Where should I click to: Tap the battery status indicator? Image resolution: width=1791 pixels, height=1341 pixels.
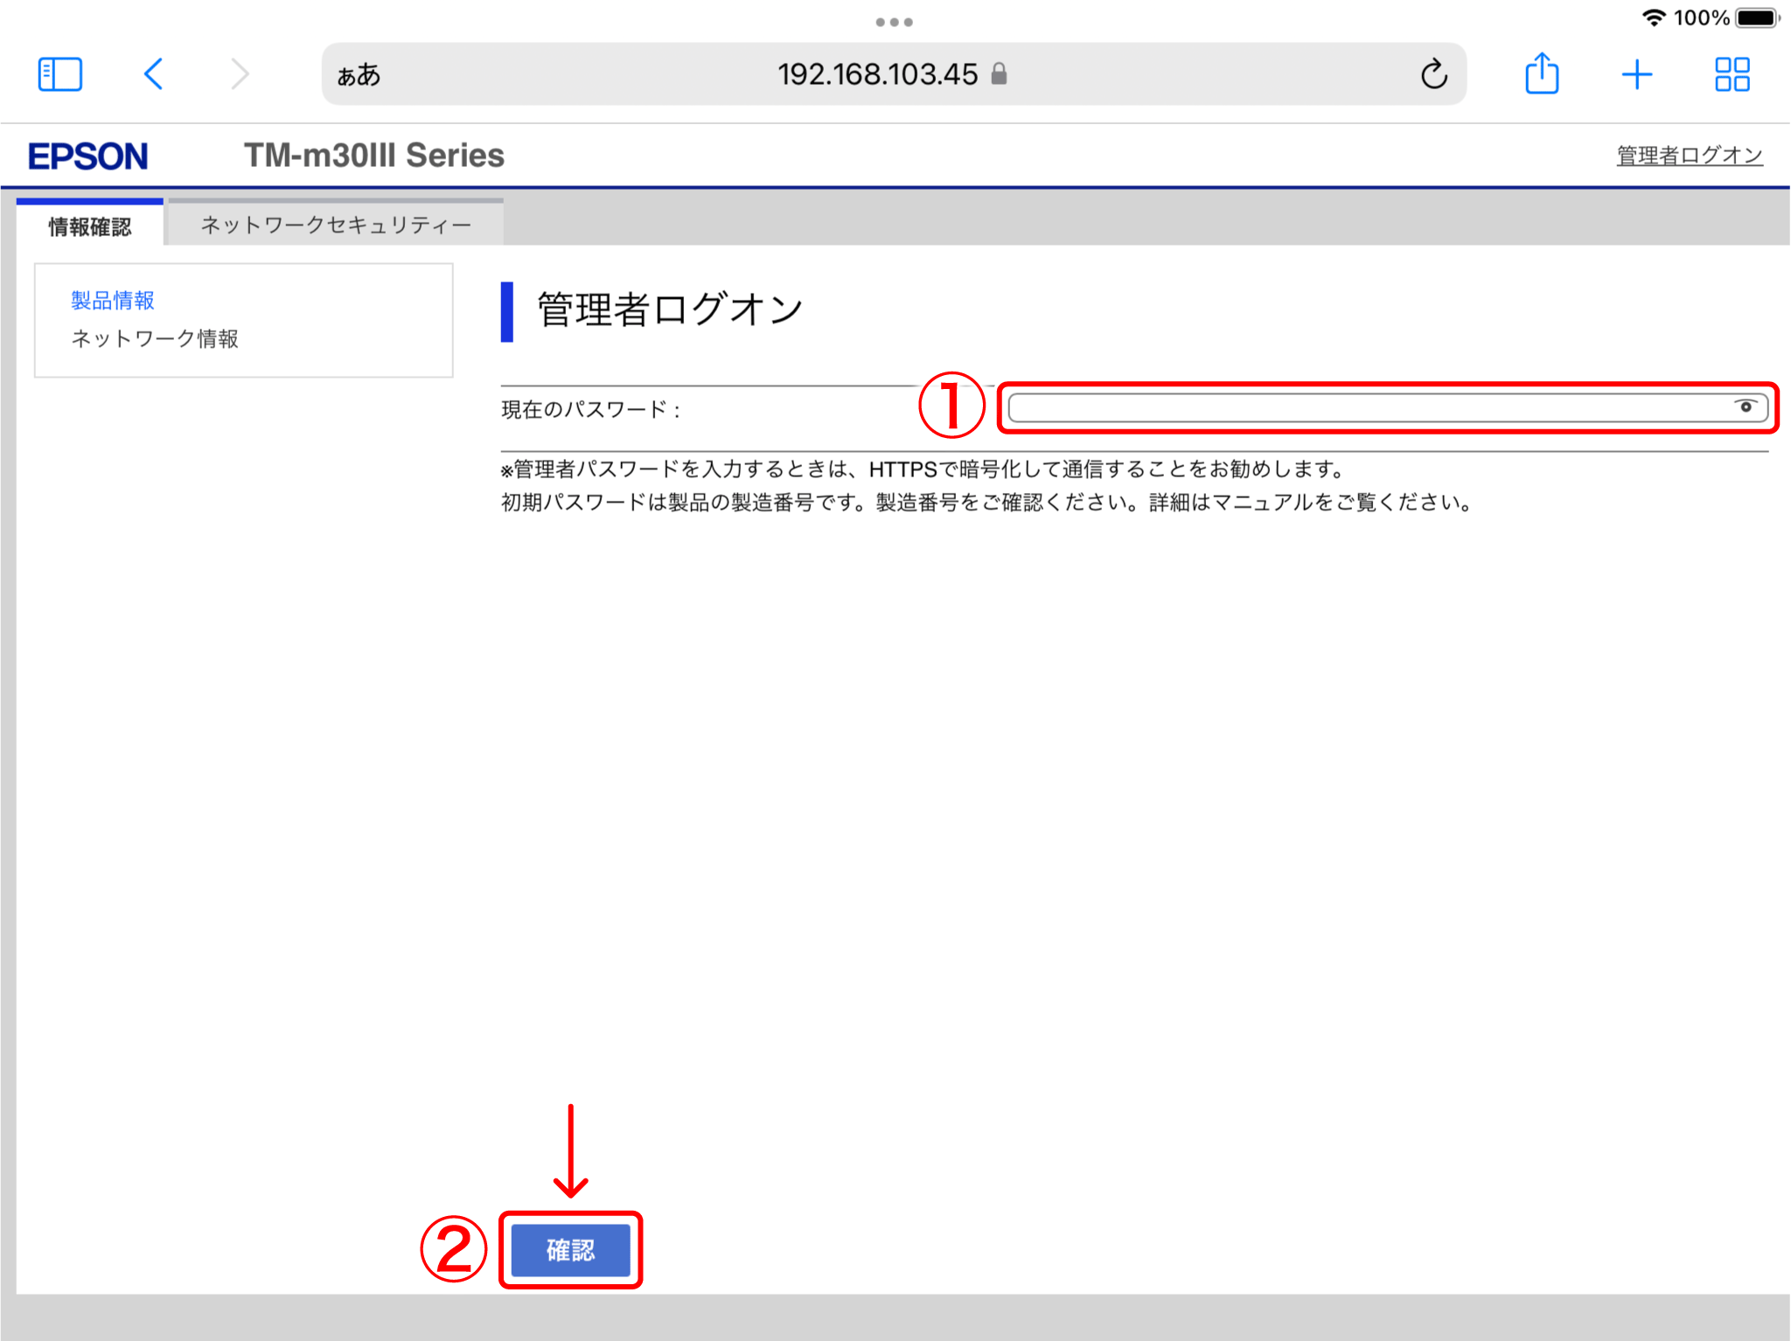[x=1758, y=17]
